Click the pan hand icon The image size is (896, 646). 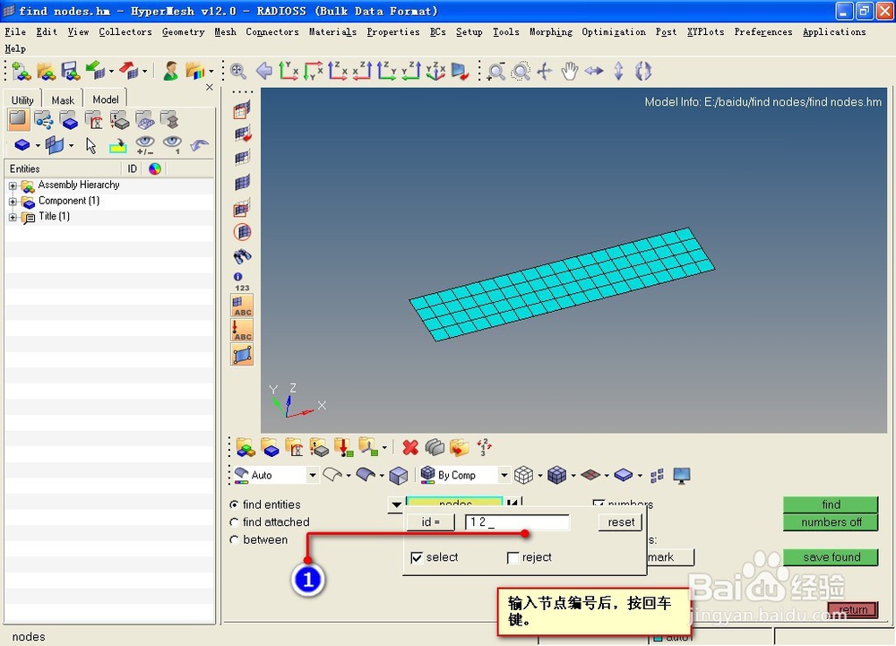click(x=569, y=72)
